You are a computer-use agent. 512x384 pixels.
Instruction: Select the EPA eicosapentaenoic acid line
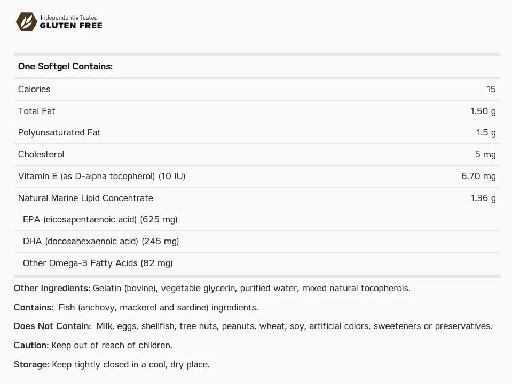click(100, 220)
